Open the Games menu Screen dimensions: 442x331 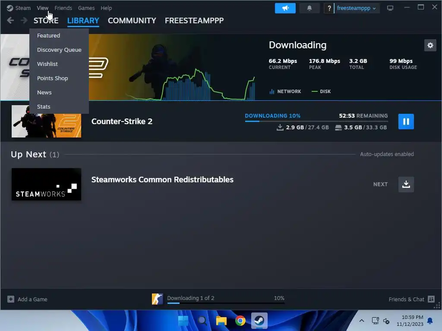pyautogui.click(x=86, y=8)
